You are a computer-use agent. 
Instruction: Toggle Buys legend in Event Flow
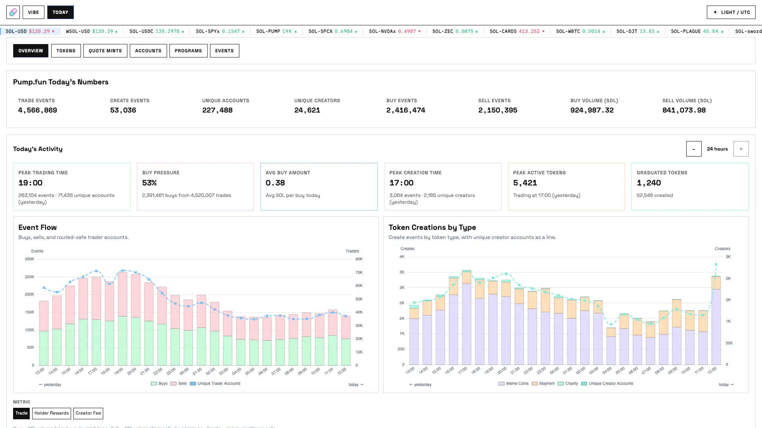click(x=159, y=384)
